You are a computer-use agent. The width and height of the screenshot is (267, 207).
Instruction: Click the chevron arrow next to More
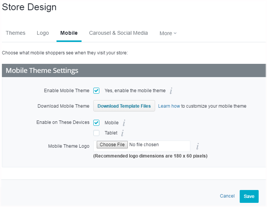pyautogui.click(x=175, y=33)
